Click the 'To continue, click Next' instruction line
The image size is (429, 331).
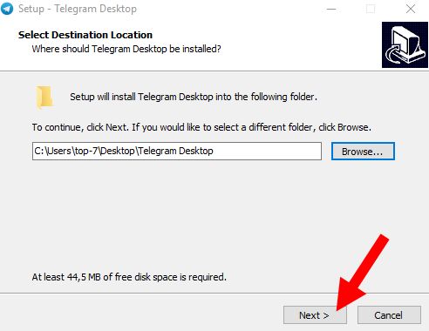pyautogui.click(x=201, y=127)
